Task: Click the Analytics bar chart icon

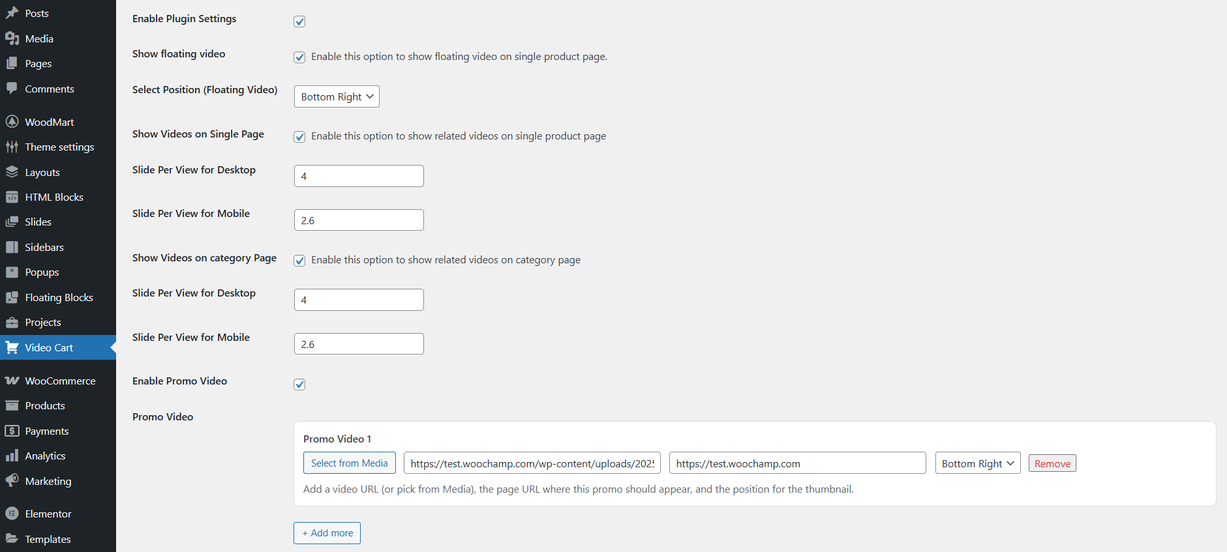Action: click(x=12, y=456)
